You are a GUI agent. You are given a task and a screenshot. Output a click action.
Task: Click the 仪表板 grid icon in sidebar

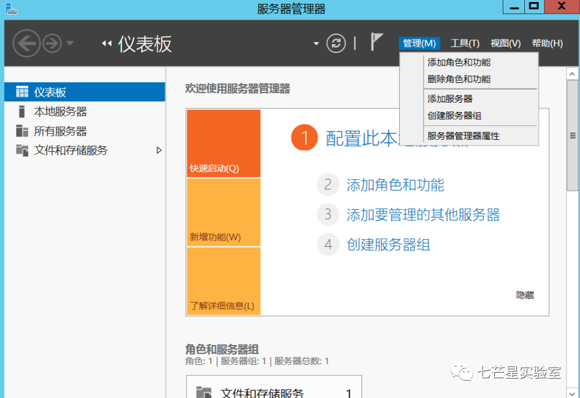point(22,92)
